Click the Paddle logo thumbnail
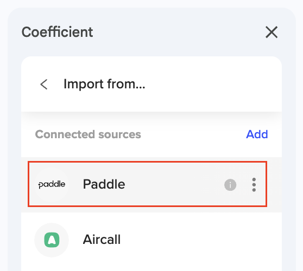The width and height of the screenshot is (303, 271). (x=52, y=185)
